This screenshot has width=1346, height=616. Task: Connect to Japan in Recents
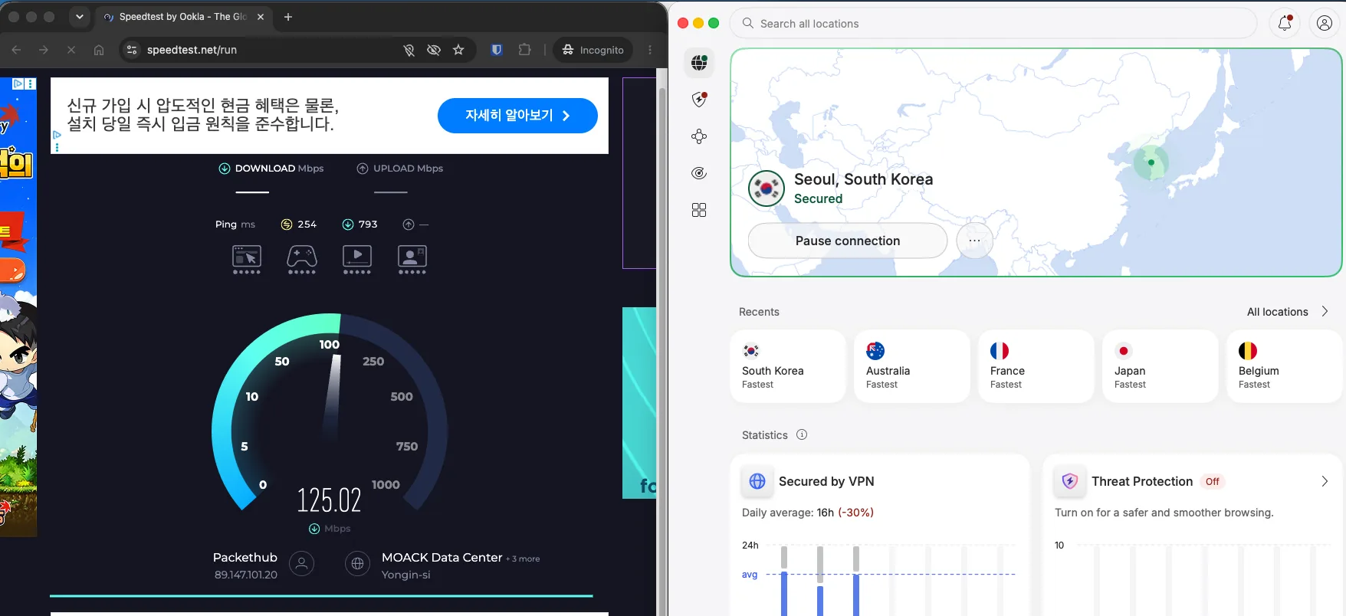(x=1161, y=366)
